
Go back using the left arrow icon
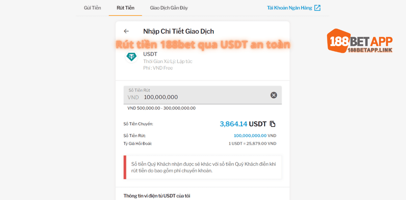tap(126, 31)
